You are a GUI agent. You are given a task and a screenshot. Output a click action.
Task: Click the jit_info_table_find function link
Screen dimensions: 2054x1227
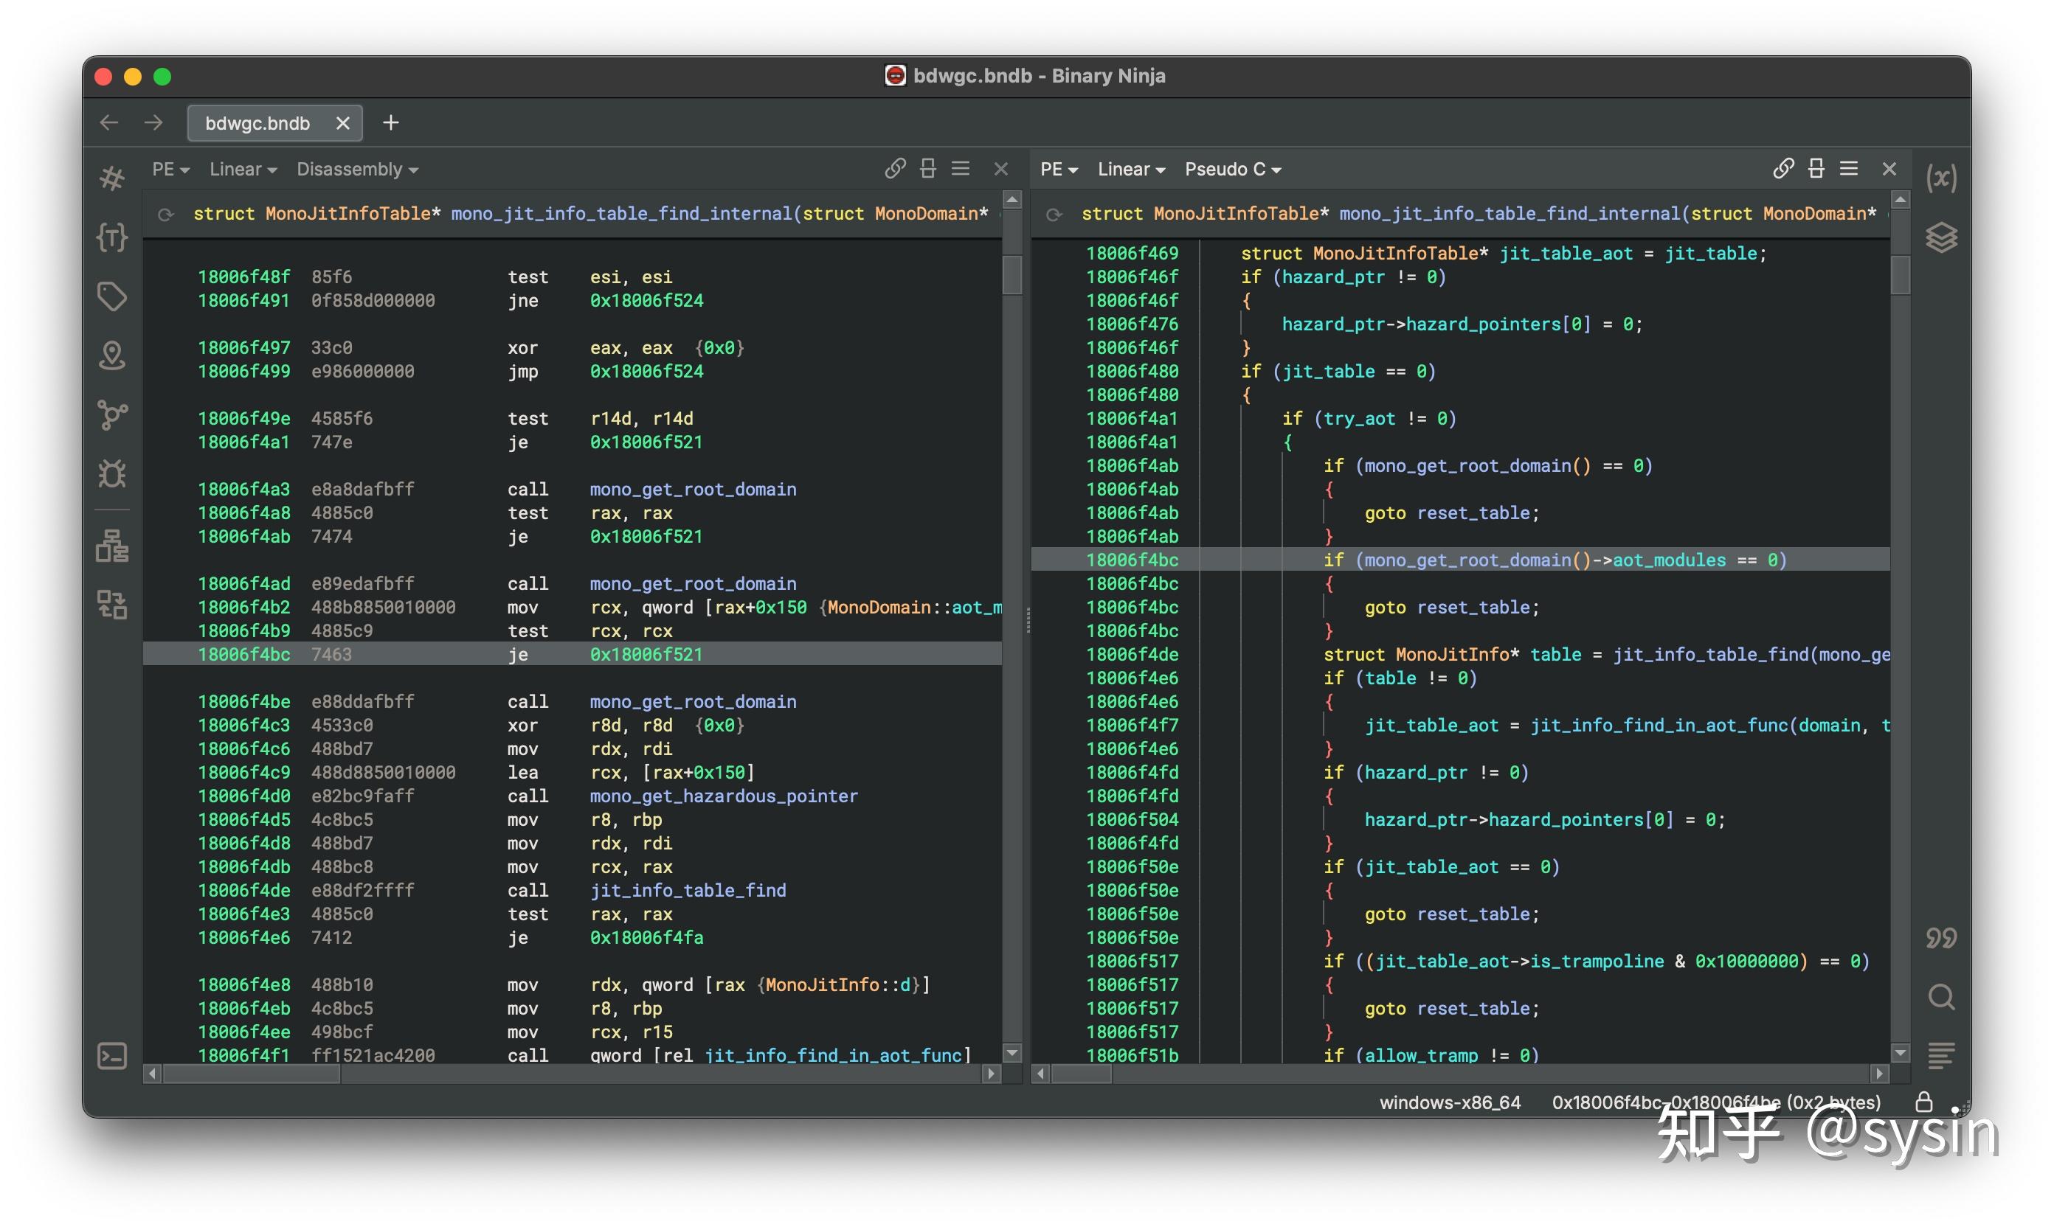tap(688, 891)
